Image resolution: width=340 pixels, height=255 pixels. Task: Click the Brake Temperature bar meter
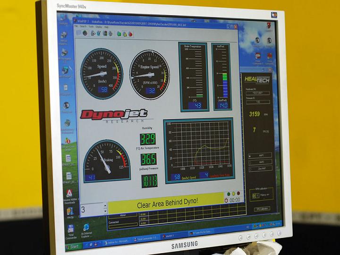(193, 77)
